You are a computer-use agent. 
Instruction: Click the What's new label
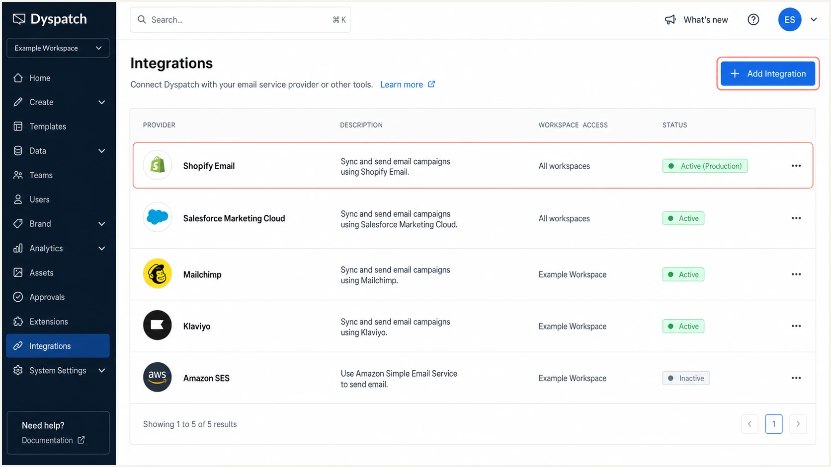(706, 20)
